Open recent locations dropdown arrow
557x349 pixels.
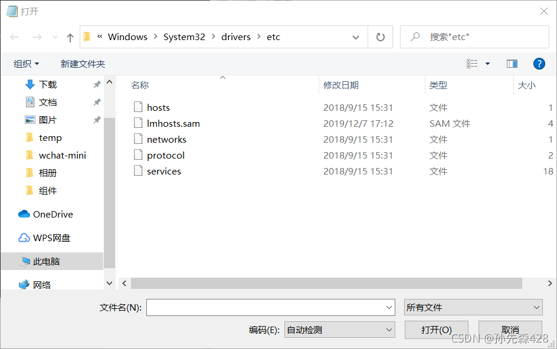[55, 37]
